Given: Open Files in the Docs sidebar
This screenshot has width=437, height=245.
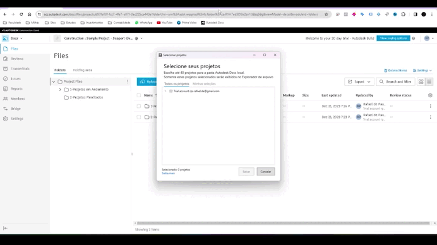Looking at the screenshot, I should point(14,49).
